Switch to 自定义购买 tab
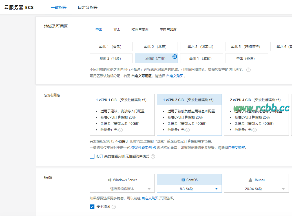The width and height of the screenshot is (292, 216). pos(88,7)
